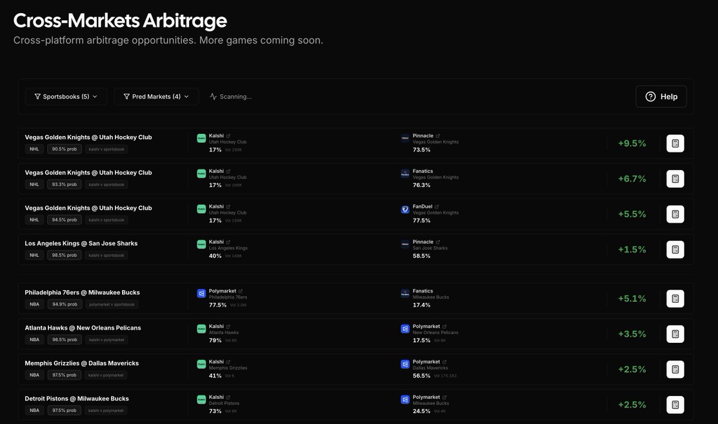This screenshot has height=424, width=718.
Task: Click the 98.5% prob tag
Action: pyautogui.click(x=65, y=255)
